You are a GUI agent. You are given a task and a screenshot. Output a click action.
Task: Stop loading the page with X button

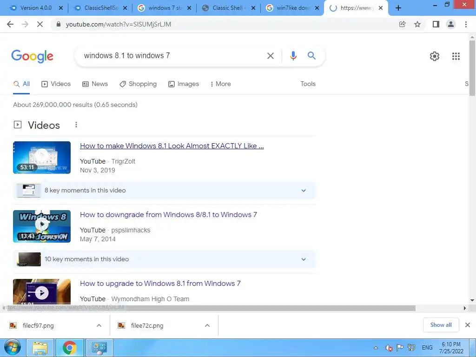40,24
